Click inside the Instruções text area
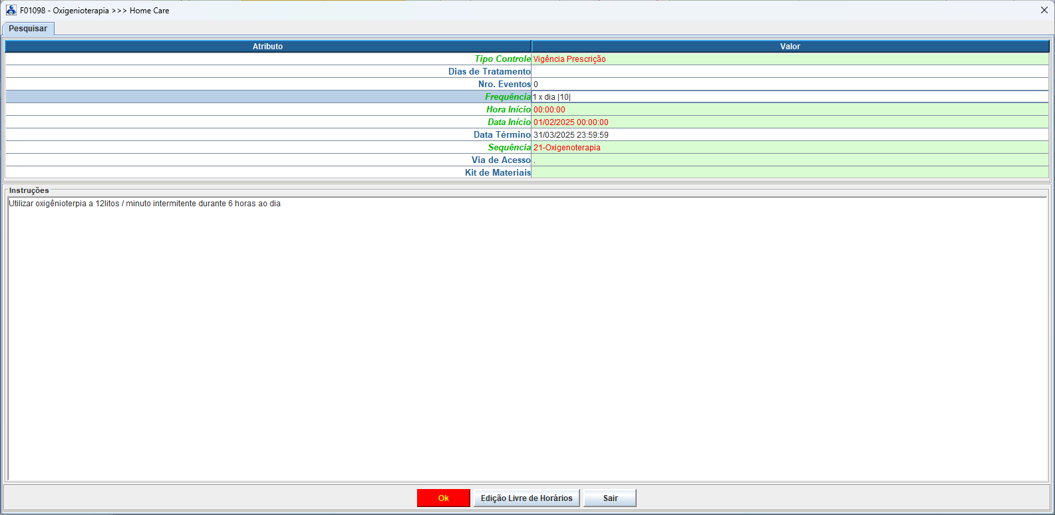This screenshot has height=515, width=1055. [x=526, y=333]
